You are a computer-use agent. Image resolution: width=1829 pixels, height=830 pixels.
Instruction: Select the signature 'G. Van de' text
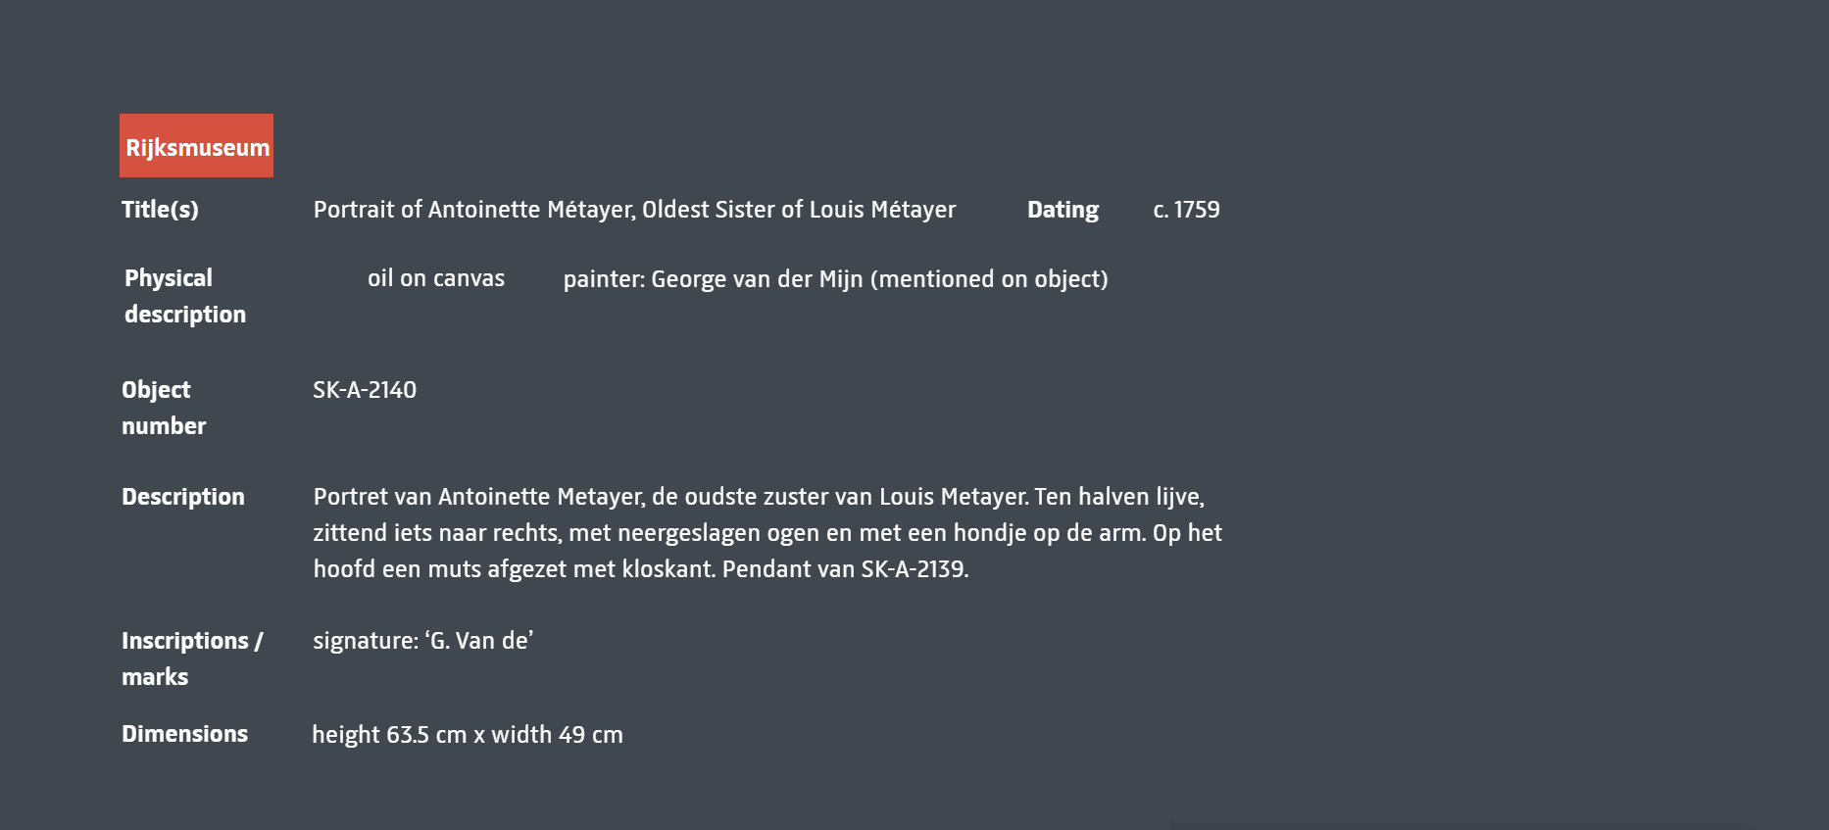tap(422, 641)
